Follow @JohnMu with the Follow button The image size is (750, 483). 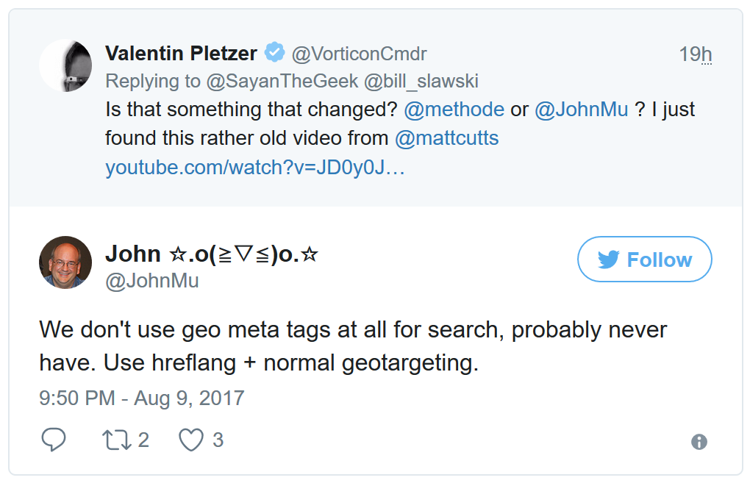pyautogui.click(x=645, y=259)
